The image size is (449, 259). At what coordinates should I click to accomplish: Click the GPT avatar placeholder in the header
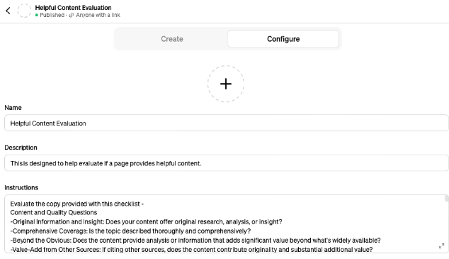[24, 11]
